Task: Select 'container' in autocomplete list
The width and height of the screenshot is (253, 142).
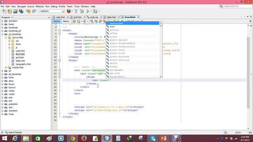Action: pos(132,23)
